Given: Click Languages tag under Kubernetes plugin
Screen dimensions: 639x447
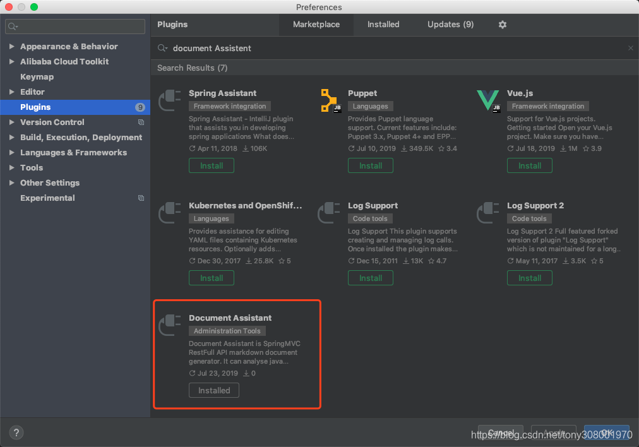Looking at the screenshot, I should [x=211, y=219].
